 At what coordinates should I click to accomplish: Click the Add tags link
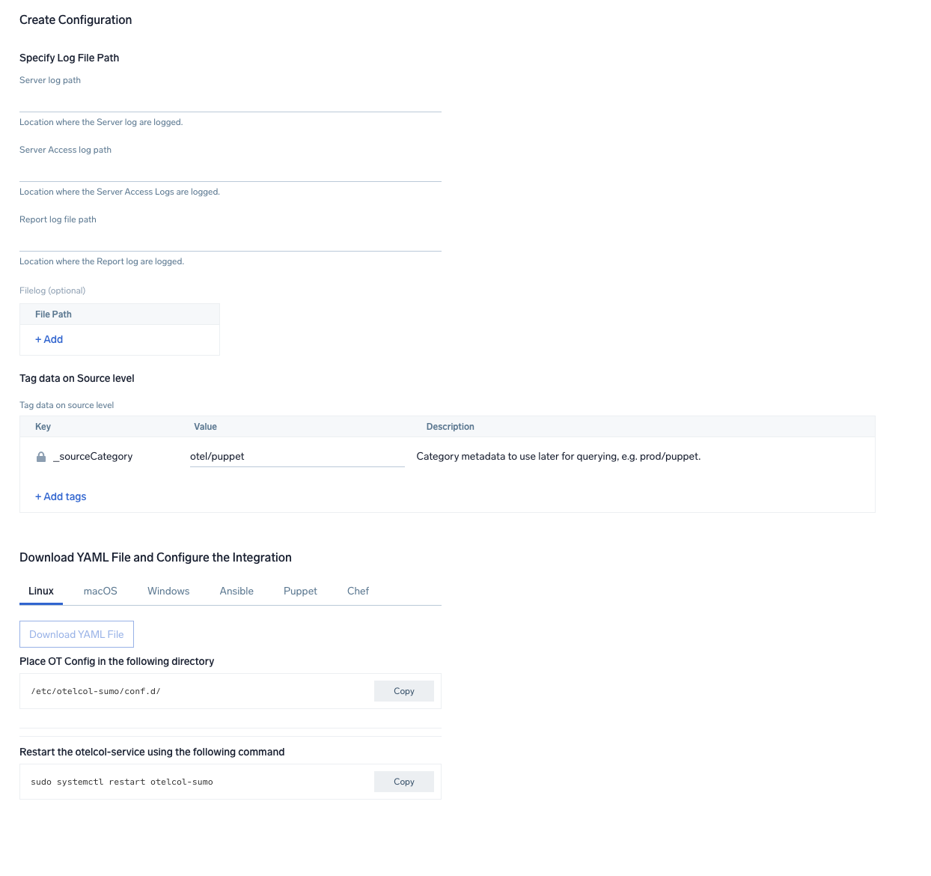61,496
